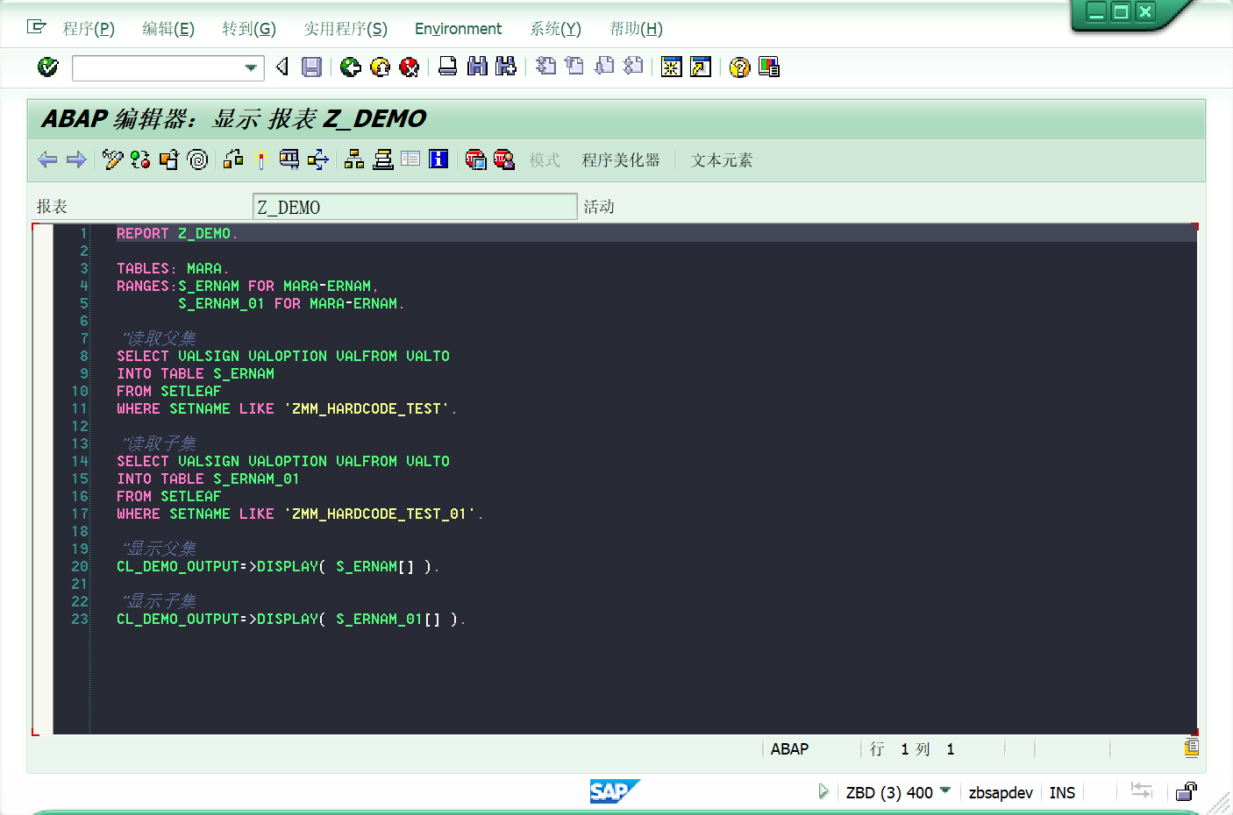Open the Help question mark icon
Screen dimensions: 1233x815
(x=739, y=67)
